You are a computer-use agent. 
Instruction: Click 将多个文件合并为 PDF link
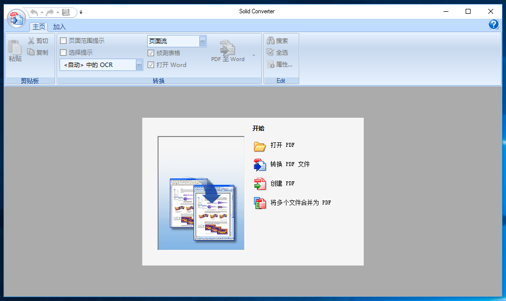(300, 202)
